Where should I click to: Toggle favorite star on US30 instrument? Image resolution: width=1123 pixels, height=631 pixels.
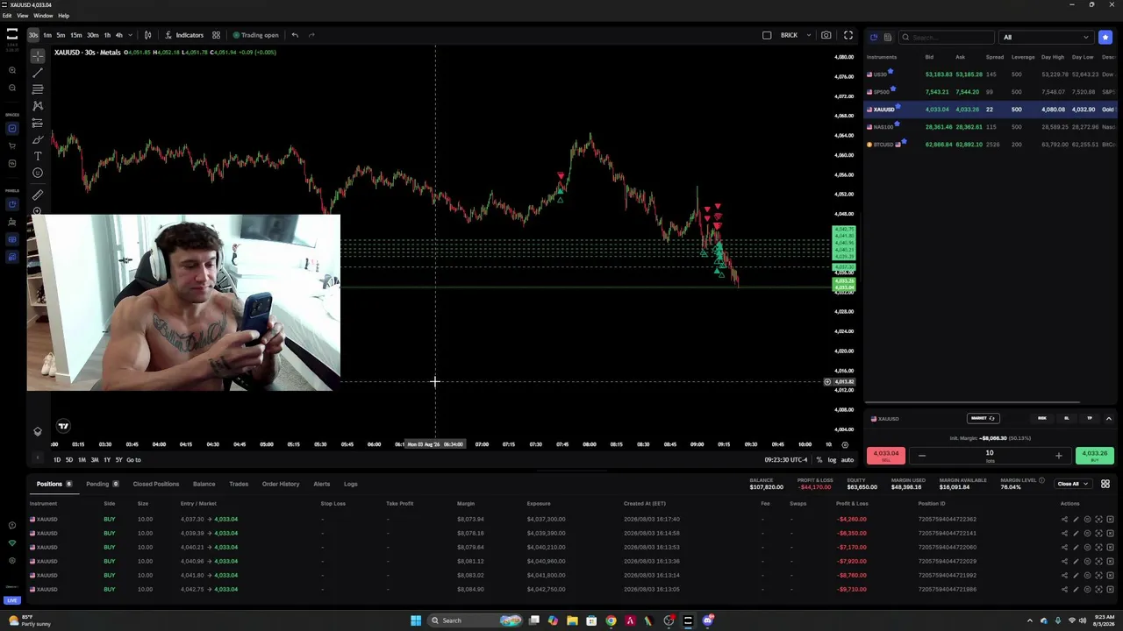coord(891,71)
